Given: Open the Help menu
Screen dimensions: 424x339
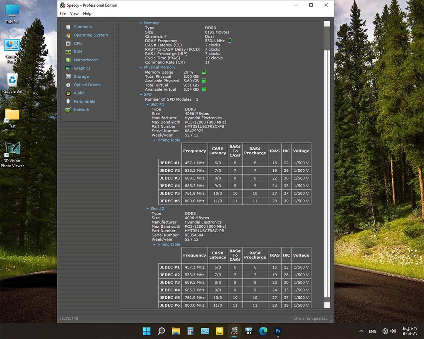Looking at the screenshot, I should 87,14.
